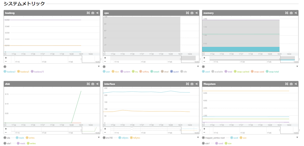Zoom out with minus on memory navigator
Viewport: 304px width, 146px height.
(x=204, y=61)
